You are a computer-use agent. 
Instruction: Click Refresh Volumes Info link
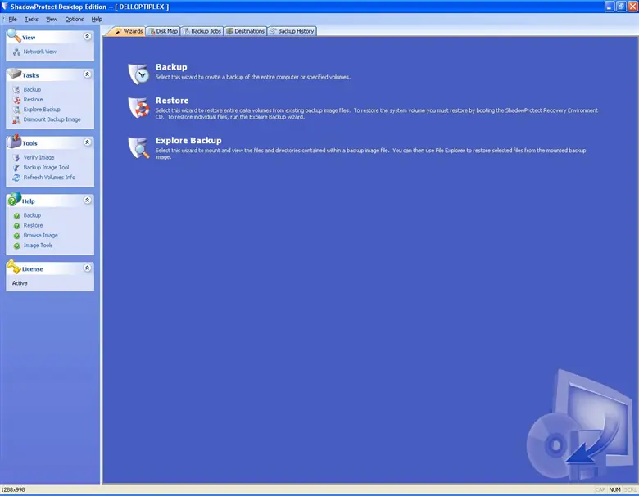click(49, 178)
